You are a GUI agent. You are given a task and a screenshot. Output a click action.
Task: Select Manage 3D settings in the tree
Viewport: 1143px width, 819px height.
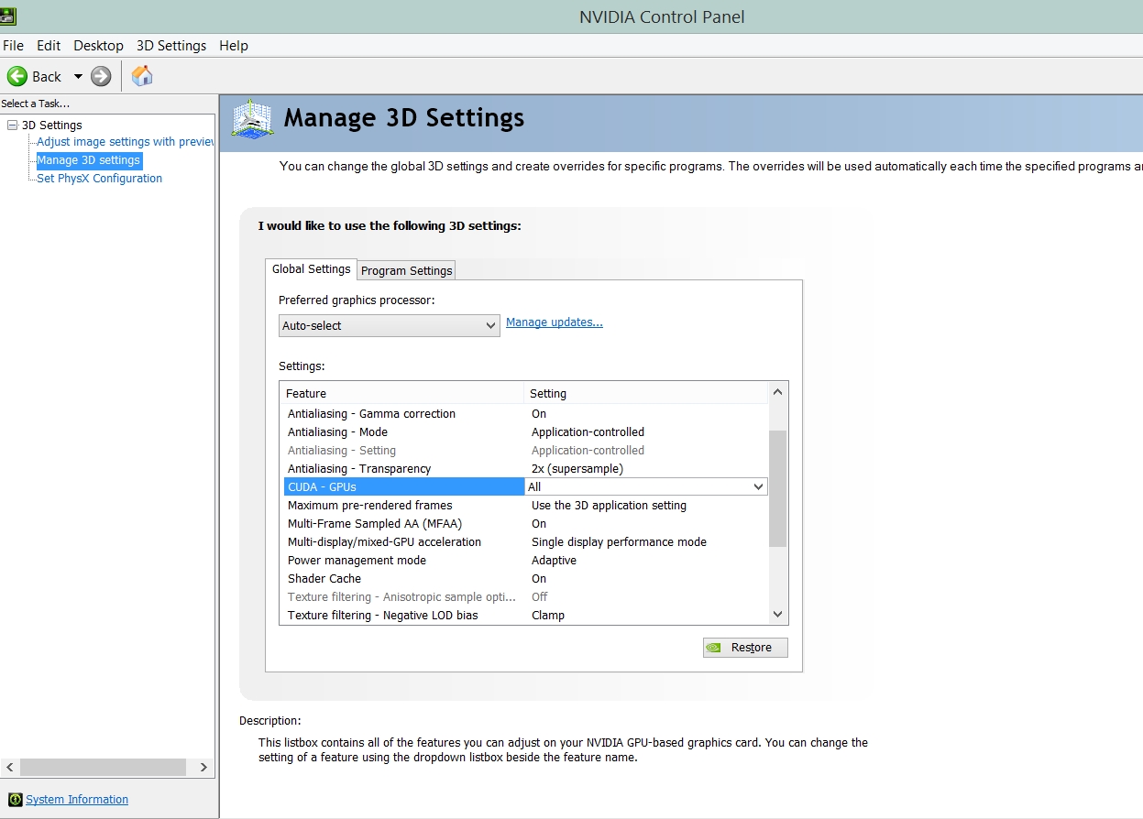pos(88,160)
